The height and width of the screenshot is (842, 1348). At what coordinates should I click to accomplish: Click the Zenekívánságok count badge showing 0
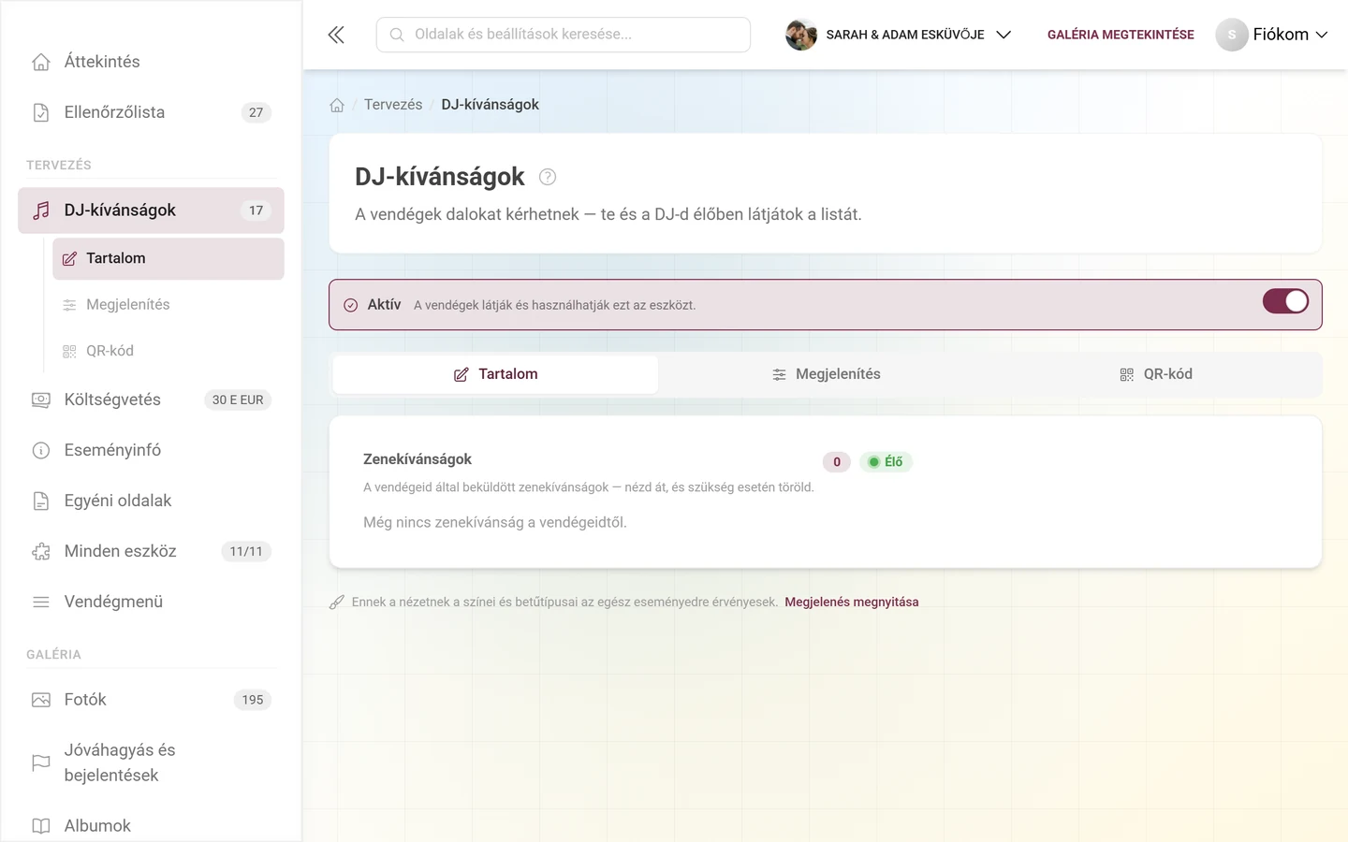click(837, 461)
